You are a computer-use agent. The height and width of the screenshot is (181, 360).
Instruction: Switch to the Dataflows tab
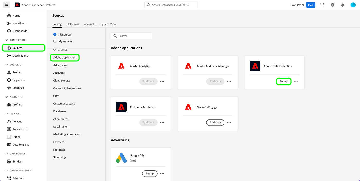click(73, 24)
